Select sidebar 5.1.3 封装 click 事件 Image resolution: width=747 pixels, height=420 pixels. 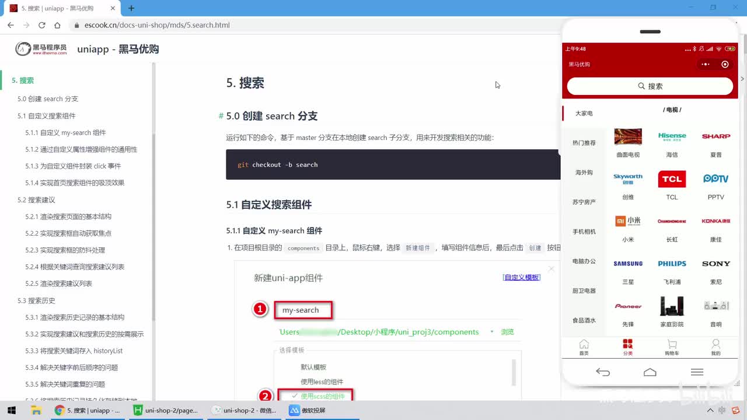point(73,166)
